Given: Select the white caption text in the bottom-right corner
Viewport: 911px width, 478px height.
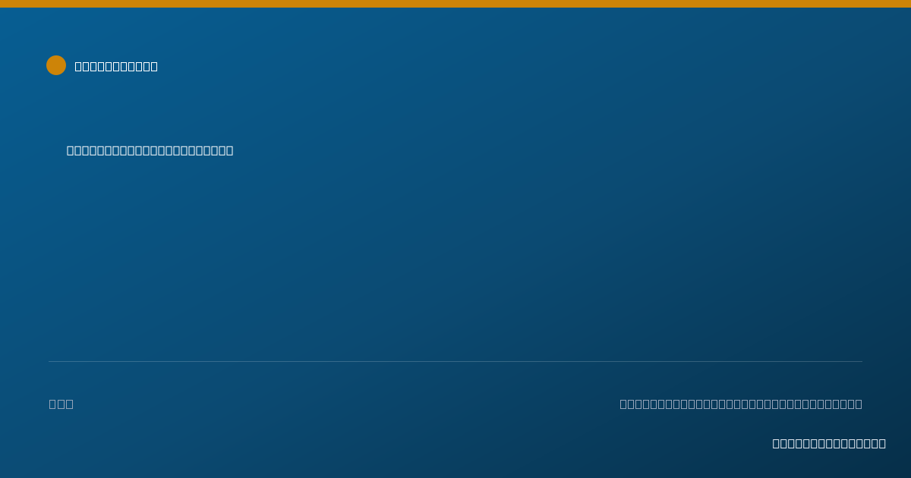Looking at the screenshot, I should click(x=829, y=443).
